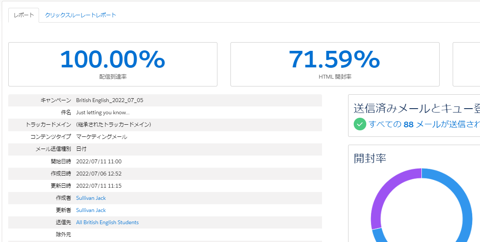Click the 配信到達率 caption
Viewport: 480px width, 242px height.
coord(113,76)
